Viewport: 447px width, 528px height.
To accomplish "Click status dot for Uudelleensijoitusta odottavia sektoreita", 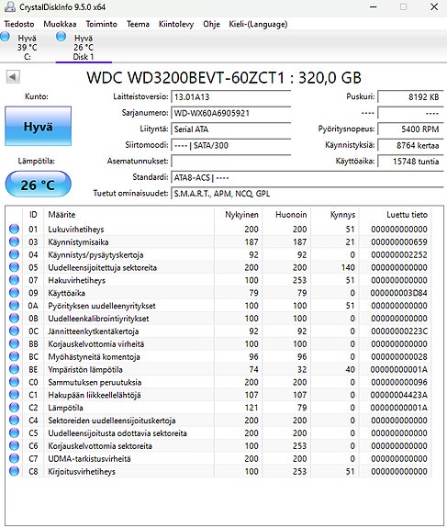I will (x=14, y=433).
